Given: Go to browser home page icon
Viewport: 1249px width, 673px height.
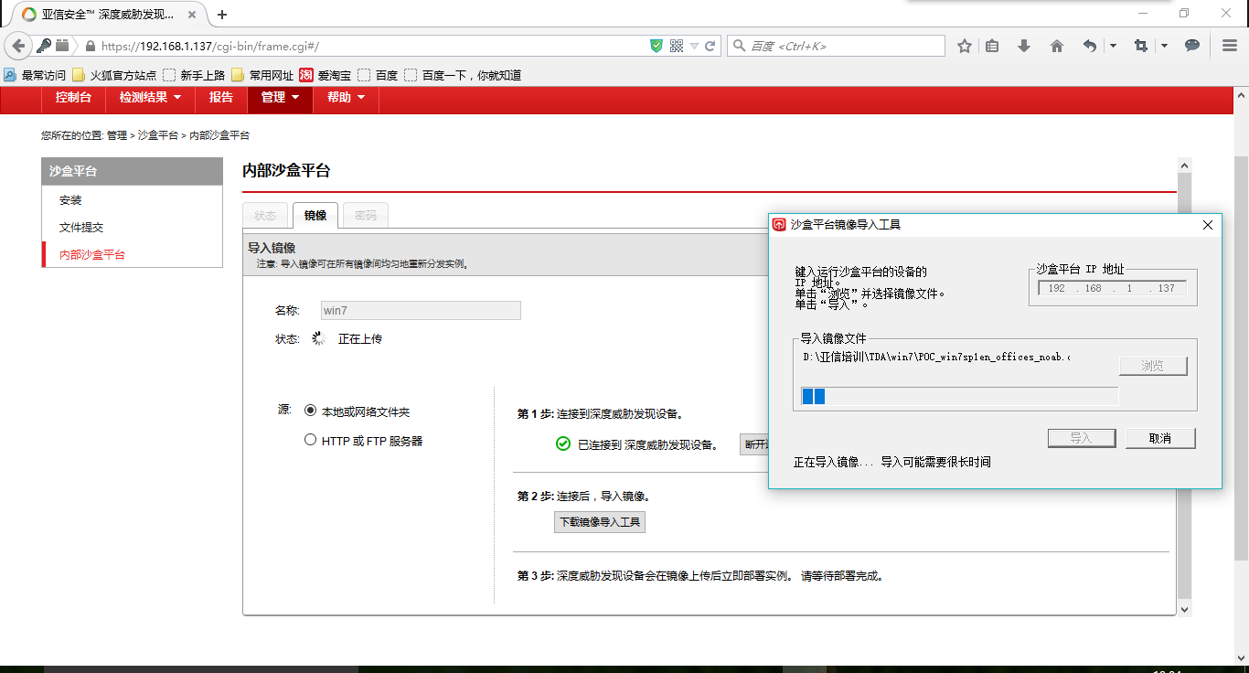Looking at the screenshot, I should point(1057,46).
